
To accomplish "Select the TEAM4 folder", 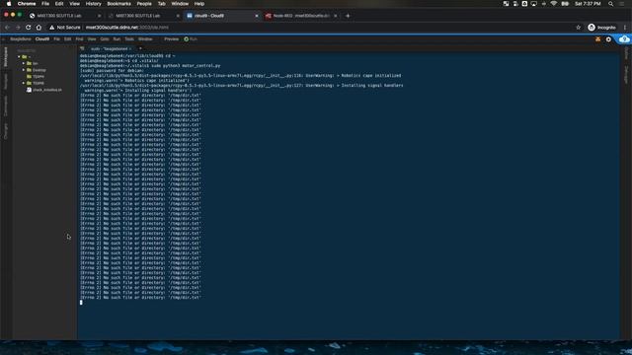I will (x=36, y=77).
